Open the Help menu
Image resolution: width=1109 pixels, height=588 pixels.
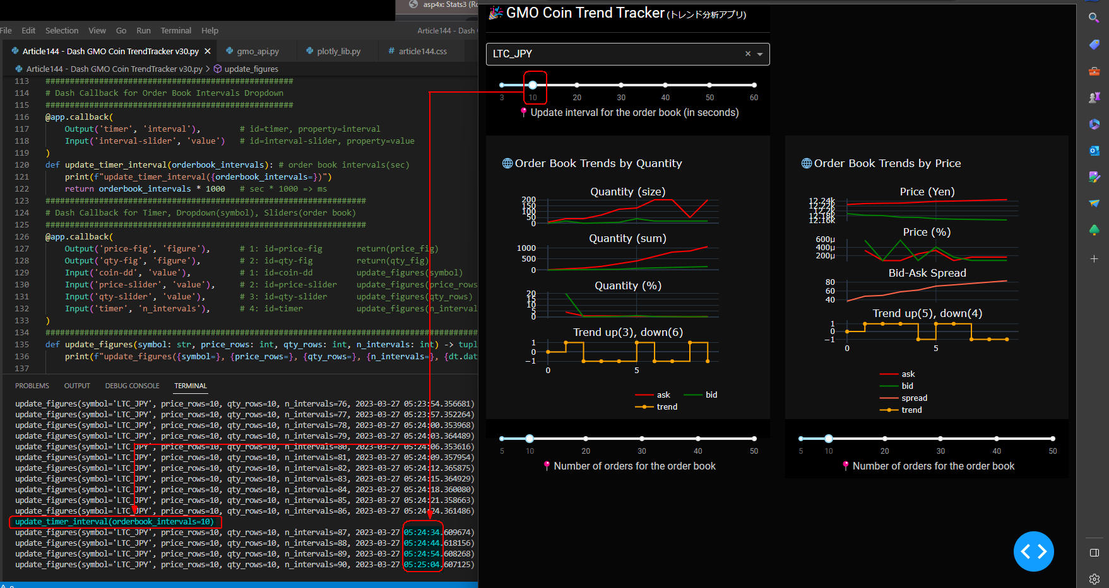point(210,30)
